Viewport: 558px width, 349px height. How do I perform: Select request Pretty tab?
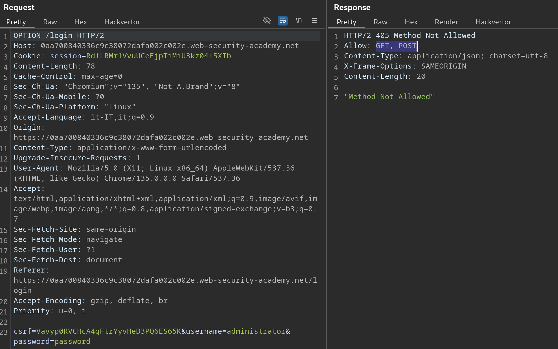pos(16,22)
